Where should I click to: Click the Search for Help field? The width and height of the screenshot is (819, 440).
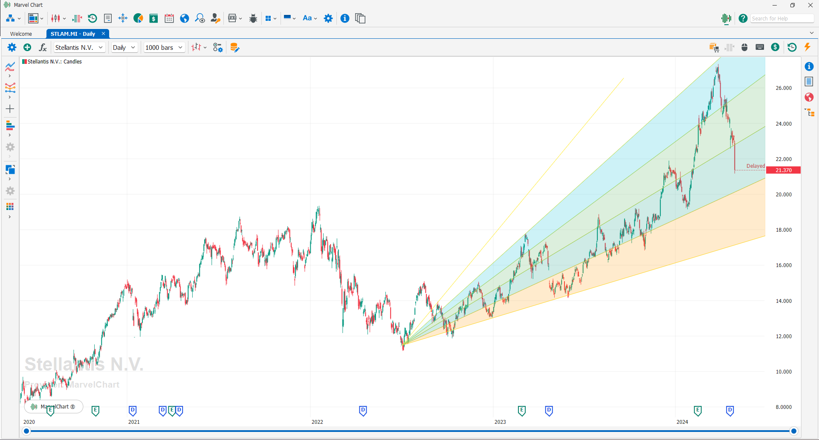click(x=782, y=18)
